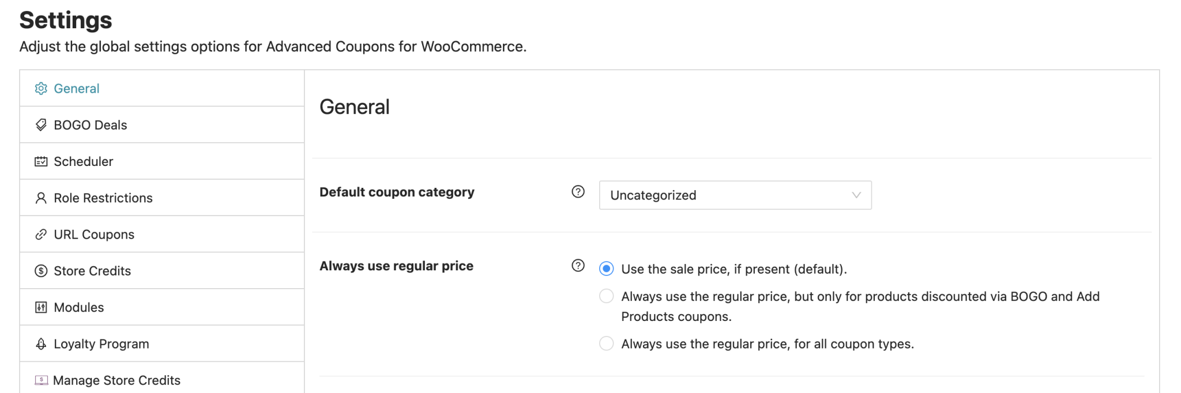Switch to the Scheduler settings tab

pyautogui.click(x=84, y=161)
